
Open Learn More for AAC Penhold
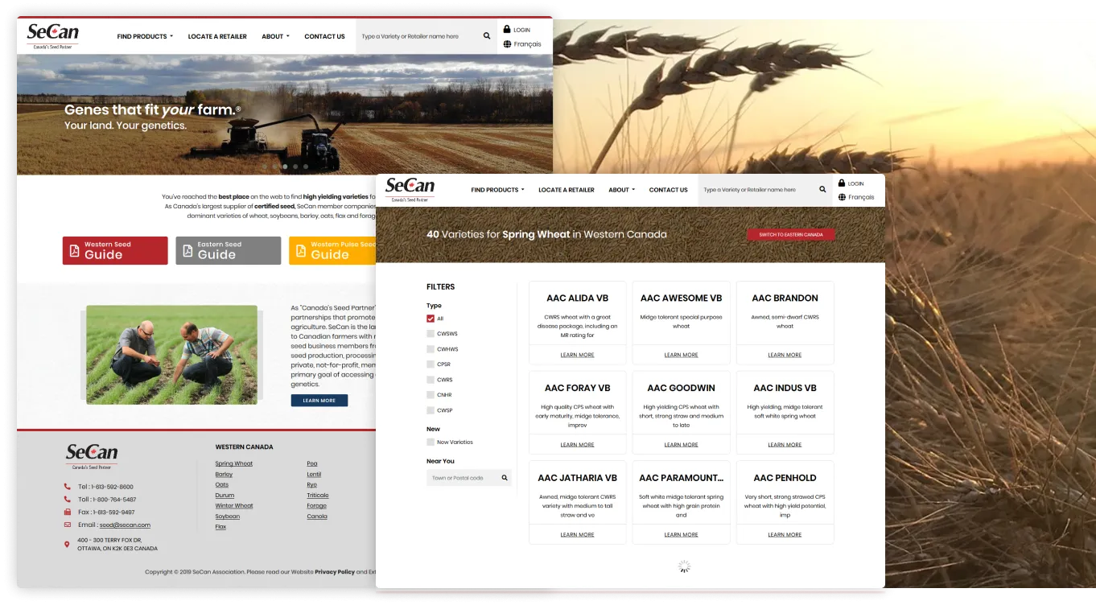785,535
